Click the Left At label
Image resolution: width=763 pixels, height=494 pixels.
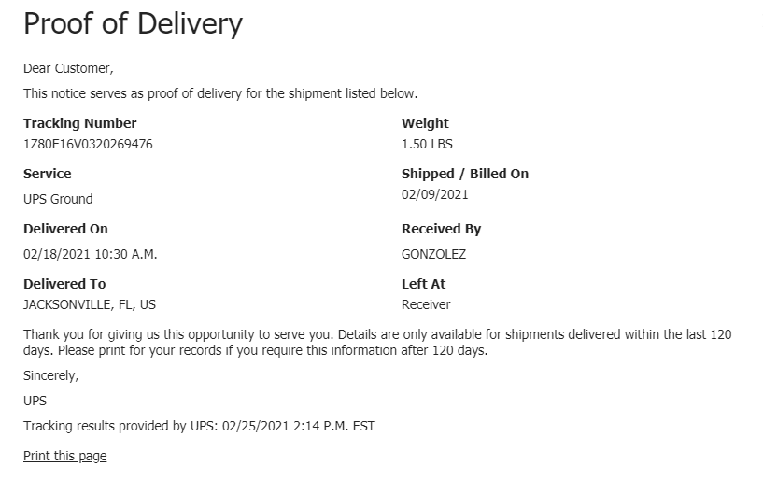pos(423,284)
